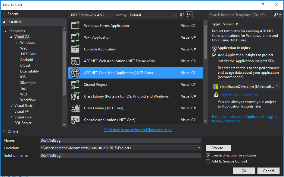This screenshot has width=284, height=177.
Task: Click the Windows Forms Application template icon
Action: point(75,26)
